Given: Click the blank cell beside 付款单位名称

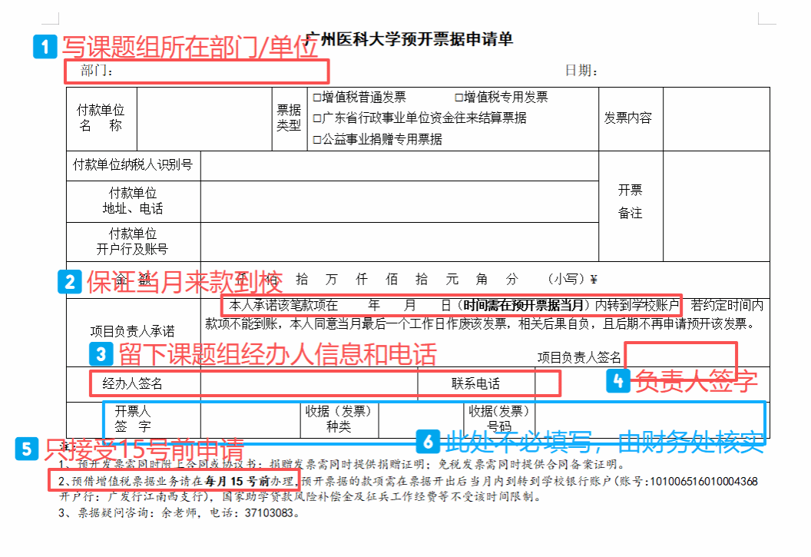Looking at the screenshot, I should coord(204,119).
